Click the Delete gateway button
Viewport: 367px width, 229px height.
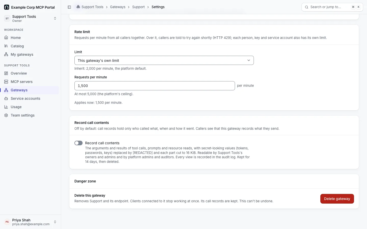coord(337,199)
